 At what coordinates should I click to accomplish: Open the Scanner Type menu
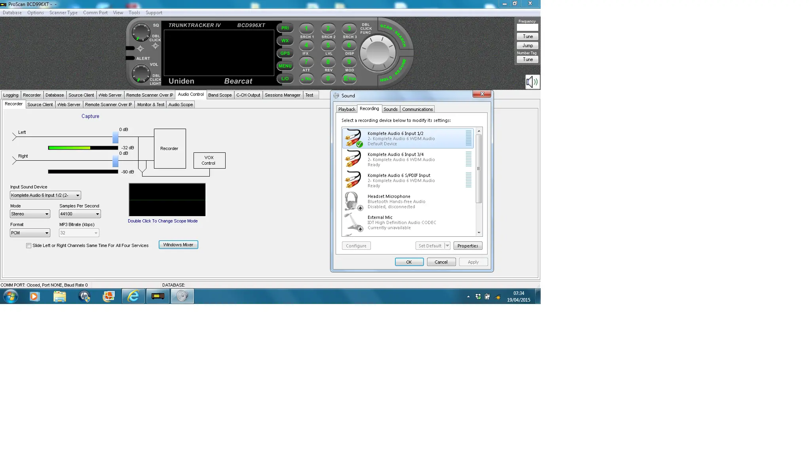(x=63, y=13)
